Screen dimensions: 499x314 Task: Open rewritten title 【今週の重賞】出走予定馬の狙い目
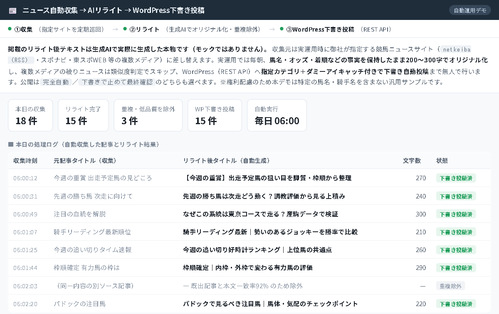[x=267, y=178]
